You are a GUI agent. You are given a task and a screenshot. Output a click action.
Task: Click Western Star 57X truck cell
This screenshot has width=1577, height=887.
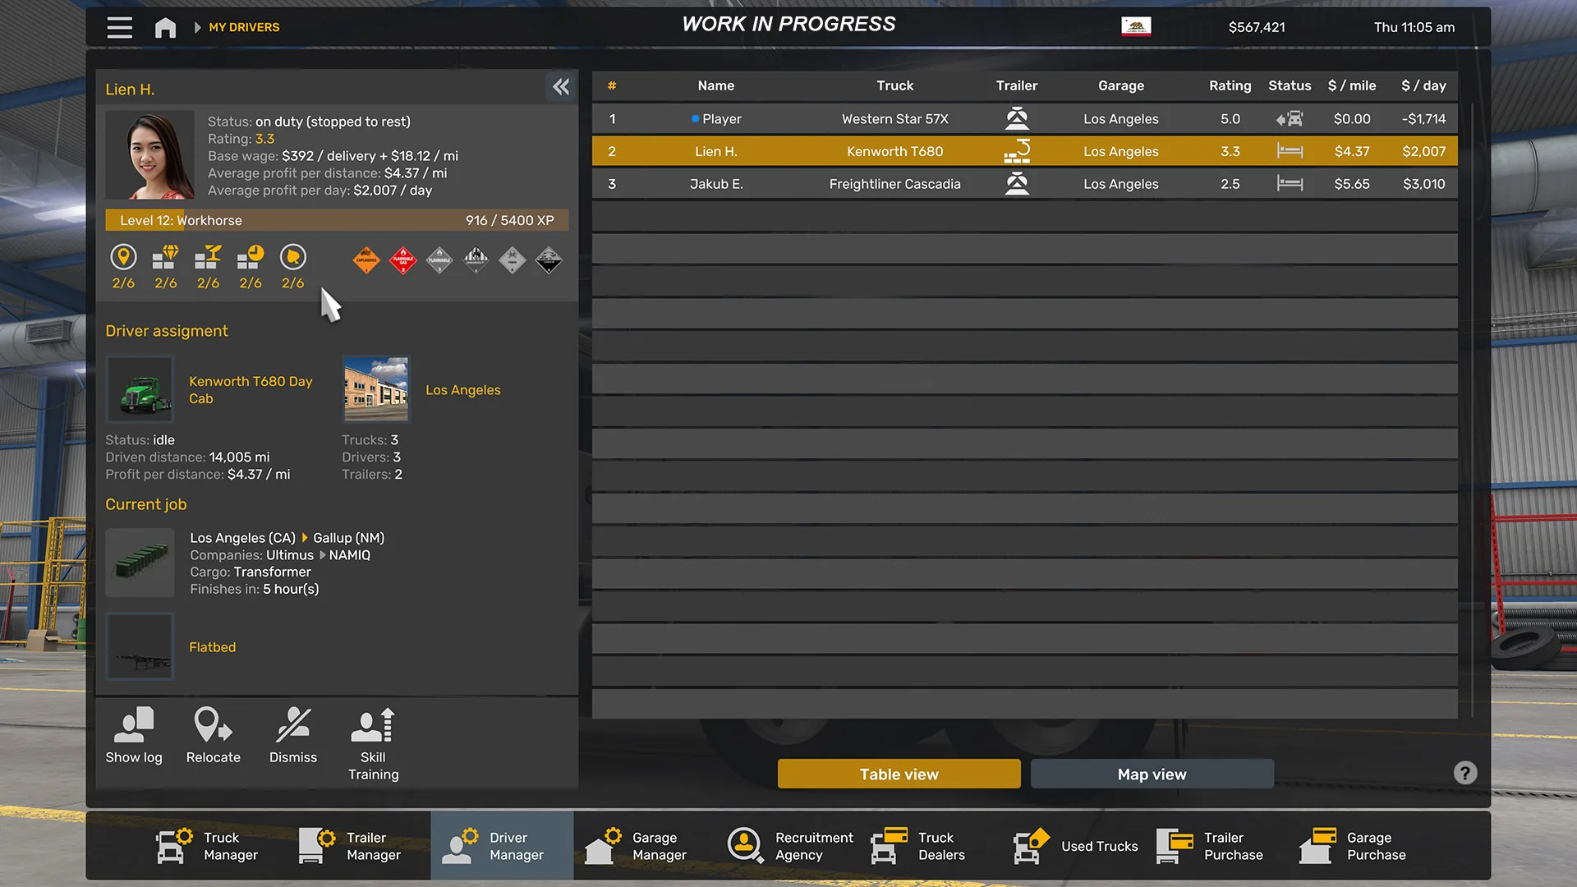point(895,119)
